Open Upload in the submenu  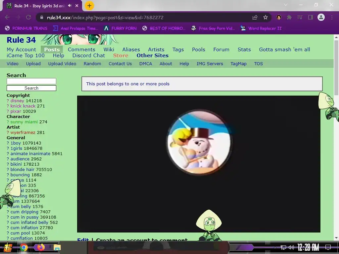pyautogui.click(x=33, y=64)
